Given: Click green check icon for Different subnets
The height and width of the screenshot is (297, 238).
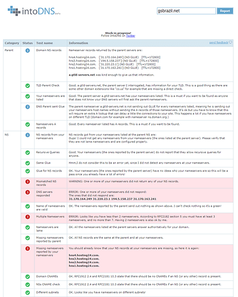Looking at the screenshot, I should (27, 292).
